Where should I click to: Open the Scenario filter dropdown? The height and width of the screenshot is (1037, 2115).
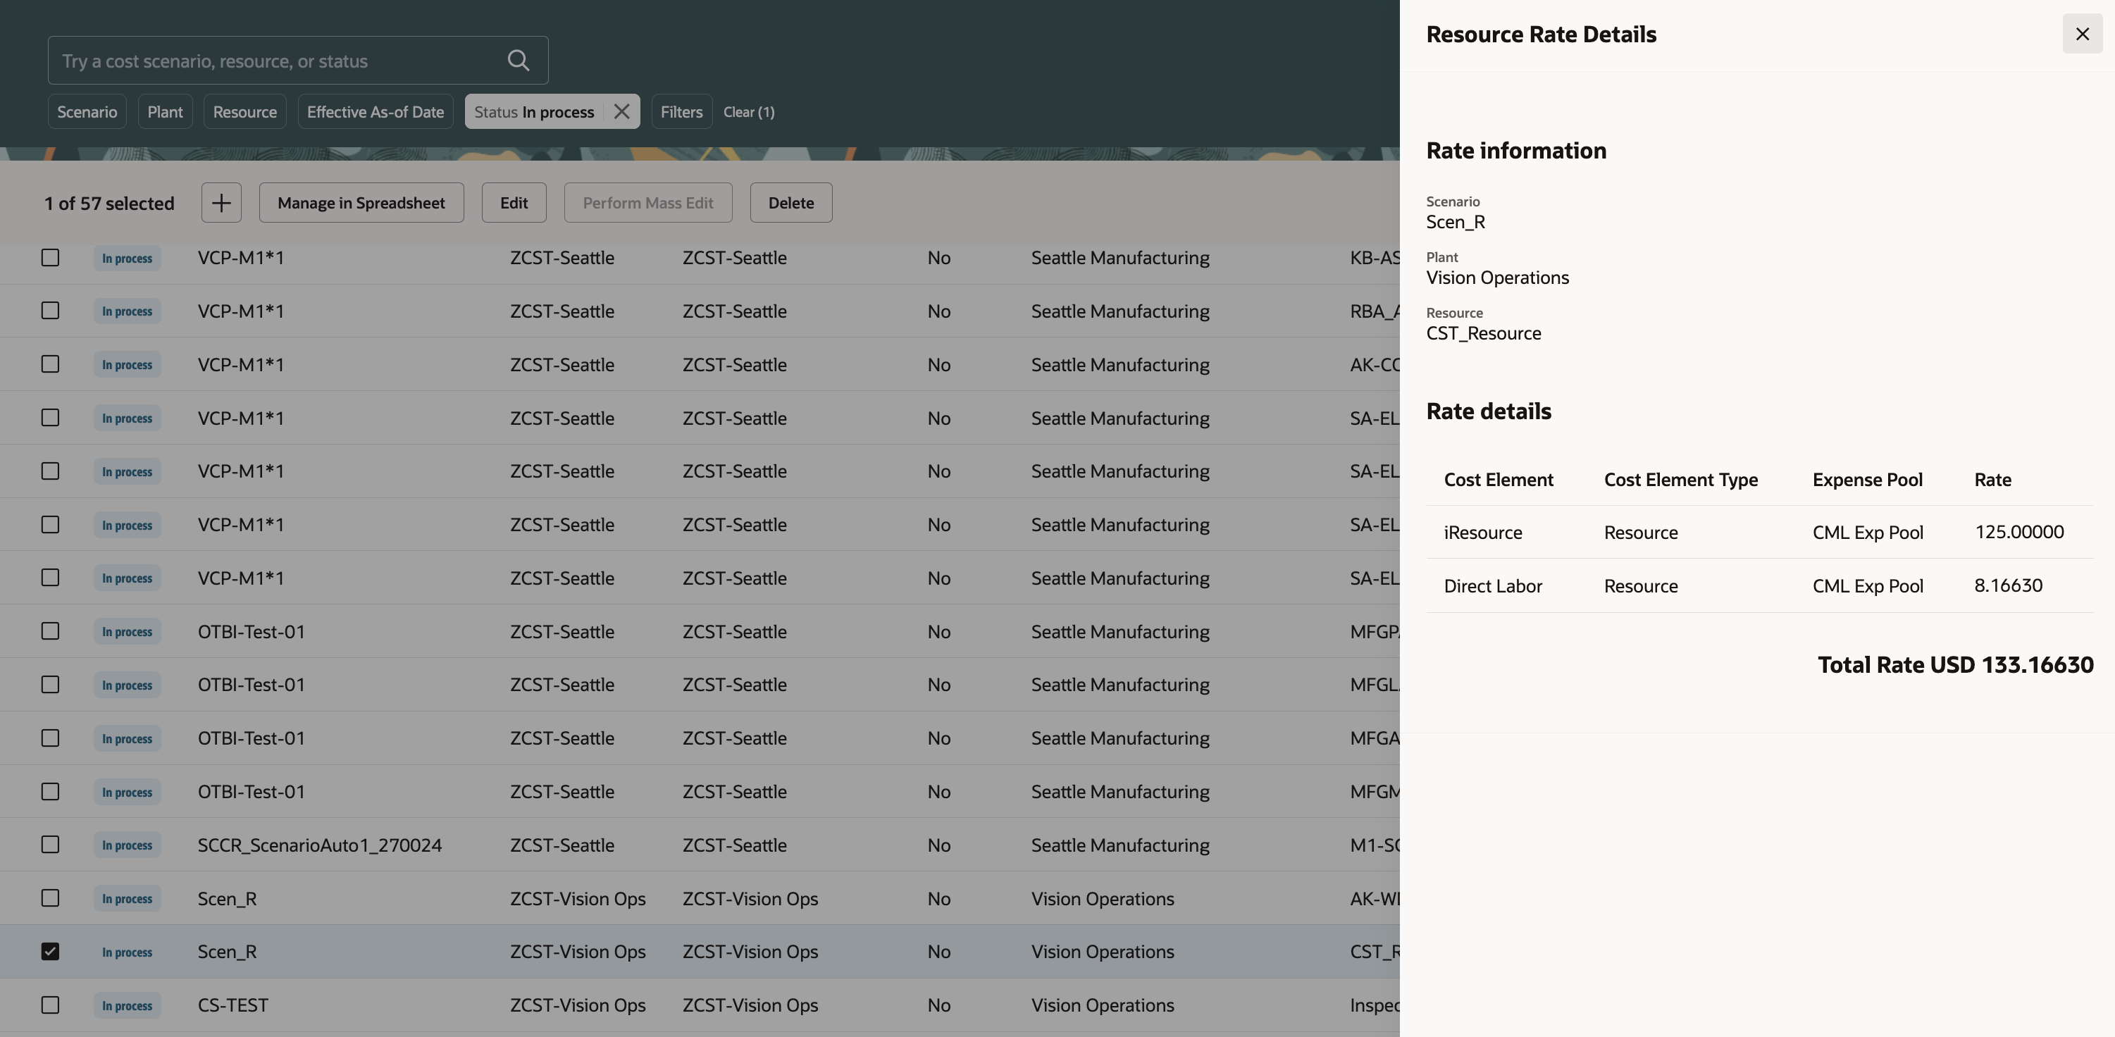pos(86,111)
